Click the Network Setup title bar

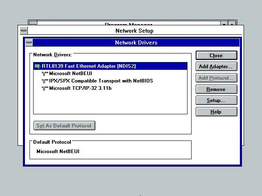point(135,31)
